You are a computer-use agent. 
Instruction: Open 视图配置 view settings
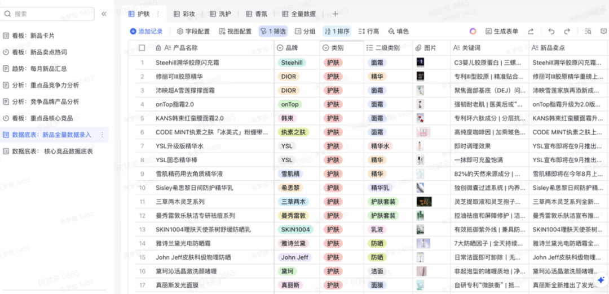[x=235, y=32]
